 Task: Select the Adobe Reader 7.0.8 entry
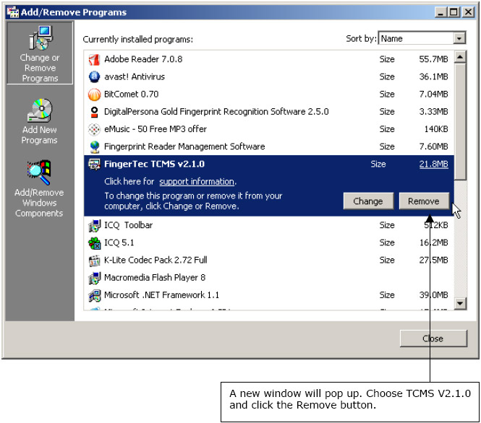[x=269, y=59]
